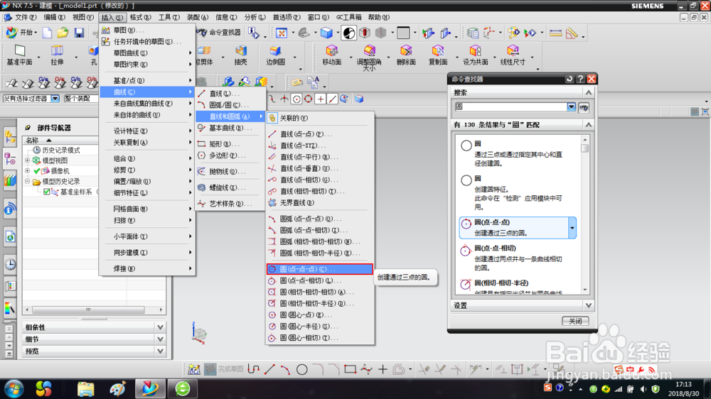The width and height of the screenshot is (711, 399).
Task: Click binoculars search icon in 命令查找器
Action: tap(584, 107)
